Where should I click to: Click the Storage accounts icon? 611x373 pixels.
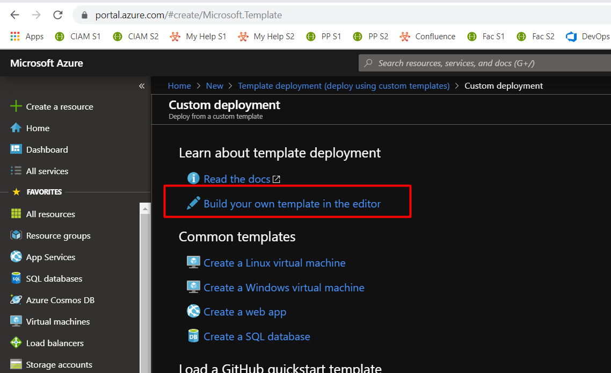coord(16,364)
